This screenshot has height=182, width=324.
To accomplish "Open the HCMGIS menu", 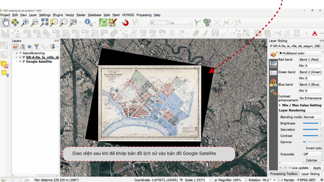I will 128,15.
